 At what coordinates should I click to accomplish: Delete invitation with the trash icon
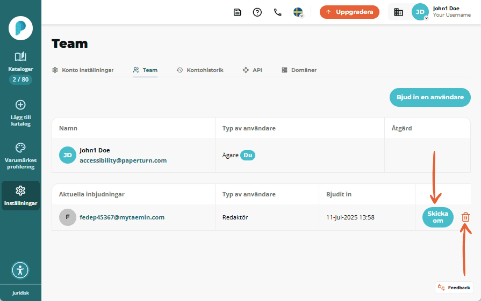click(x=465, y=217)
